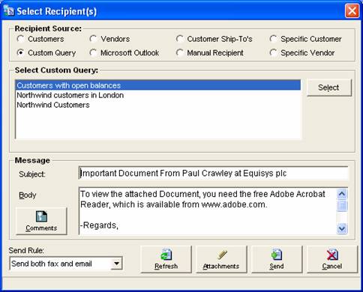Open the Comments button with note icon

click(x=41, y=221)
